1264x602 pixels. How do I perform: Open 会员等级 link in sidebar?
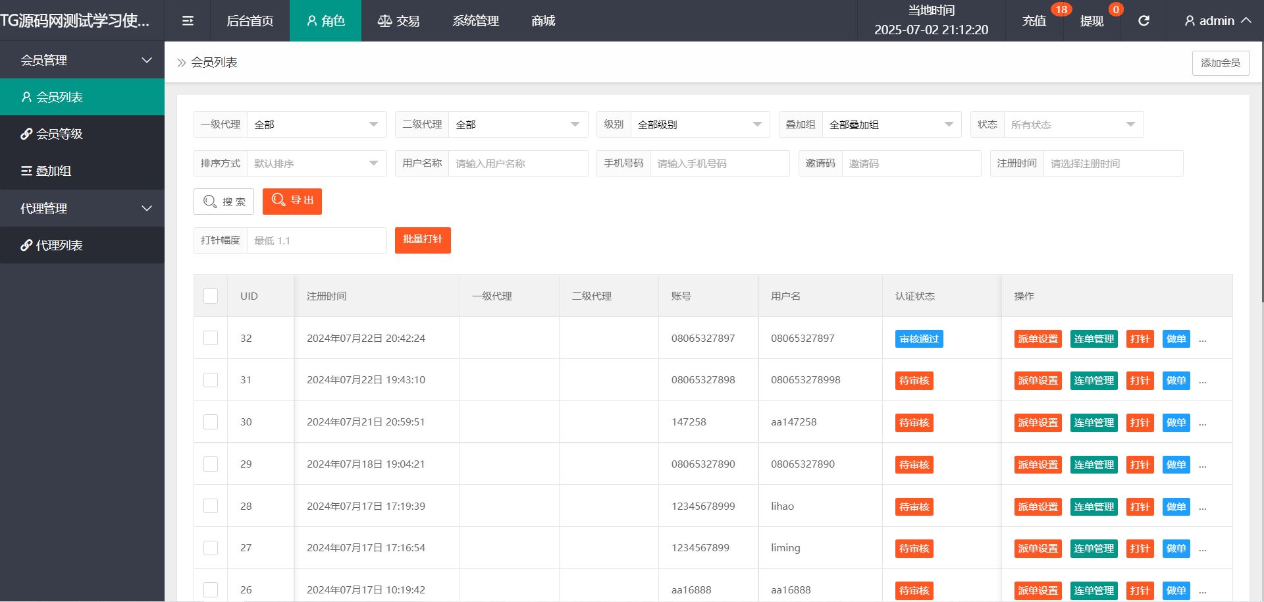59,134
